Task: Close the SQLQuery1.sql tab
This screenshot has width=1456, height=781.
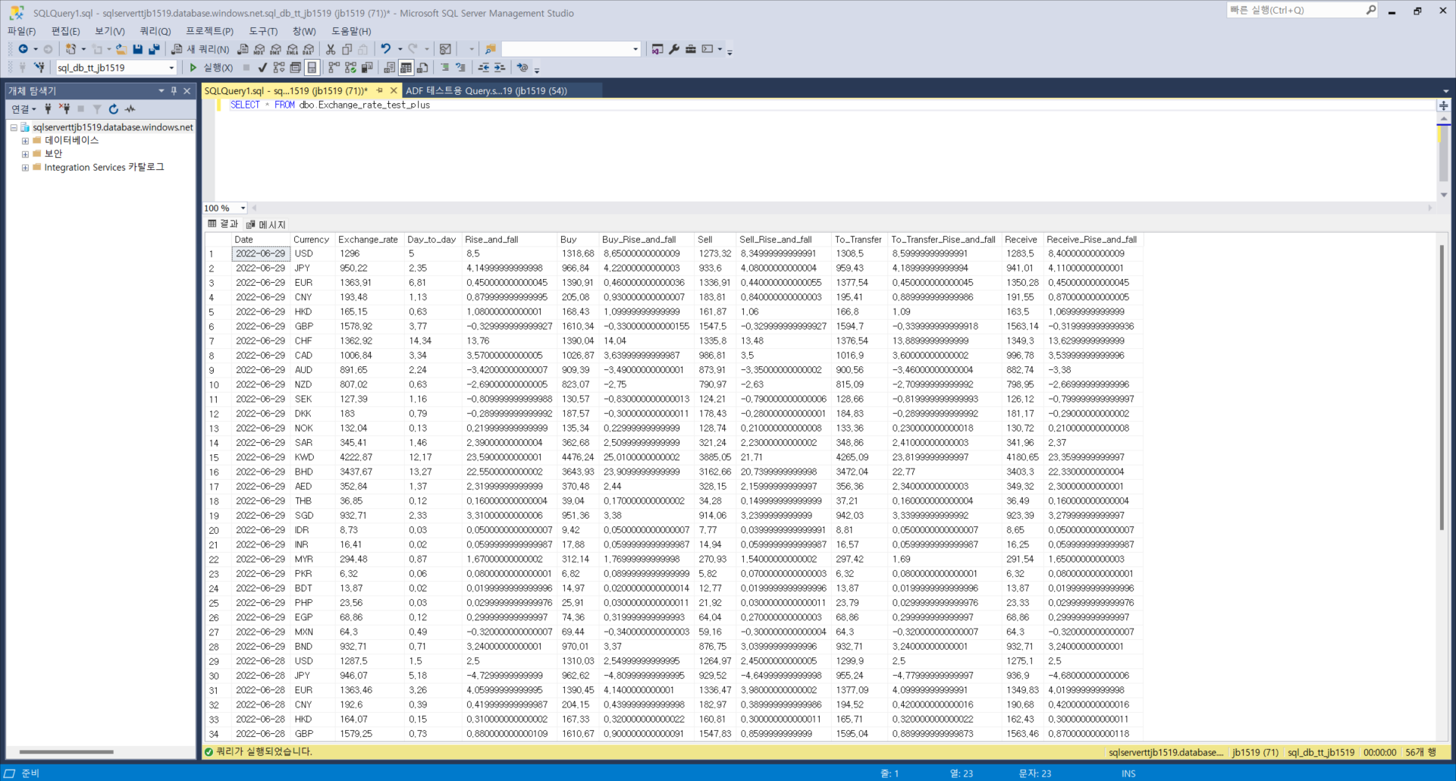Action: (393, 90)
